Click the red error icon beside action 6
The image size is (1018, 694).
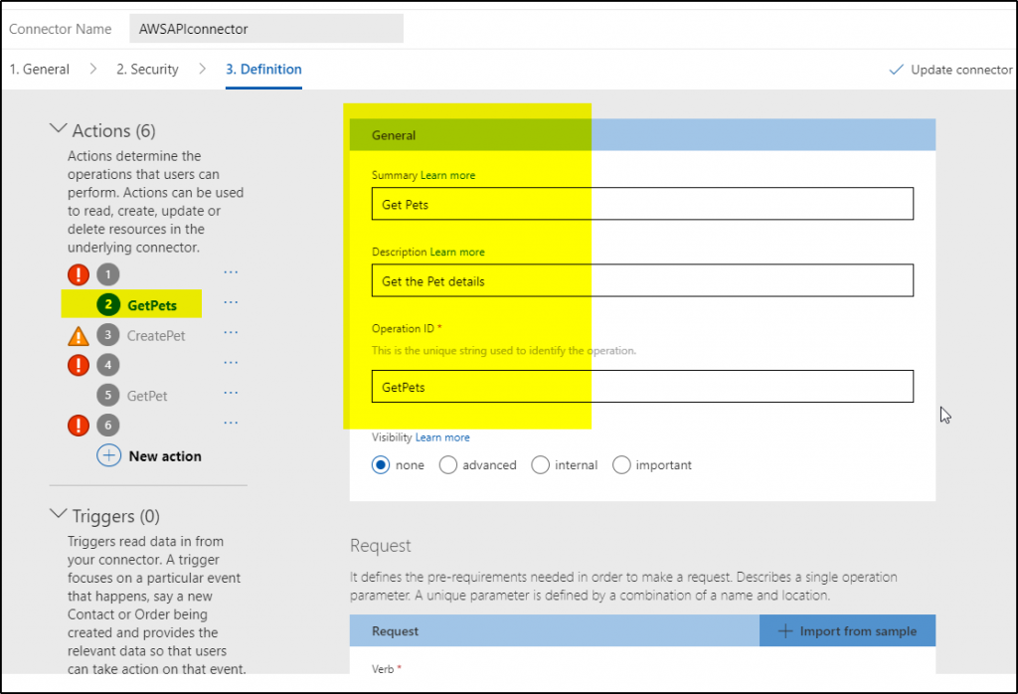click(79, 426)
